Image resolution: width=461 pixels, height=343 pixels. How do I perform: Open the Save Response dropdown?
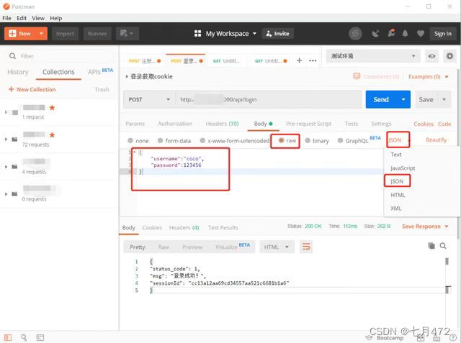pyautogui.click(x=425, y=227)
